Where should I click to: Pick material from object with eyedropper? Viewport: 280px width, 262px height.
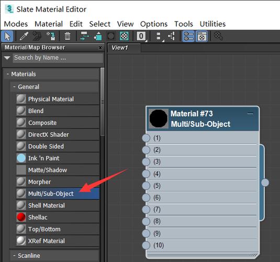(x=24, y=36)
